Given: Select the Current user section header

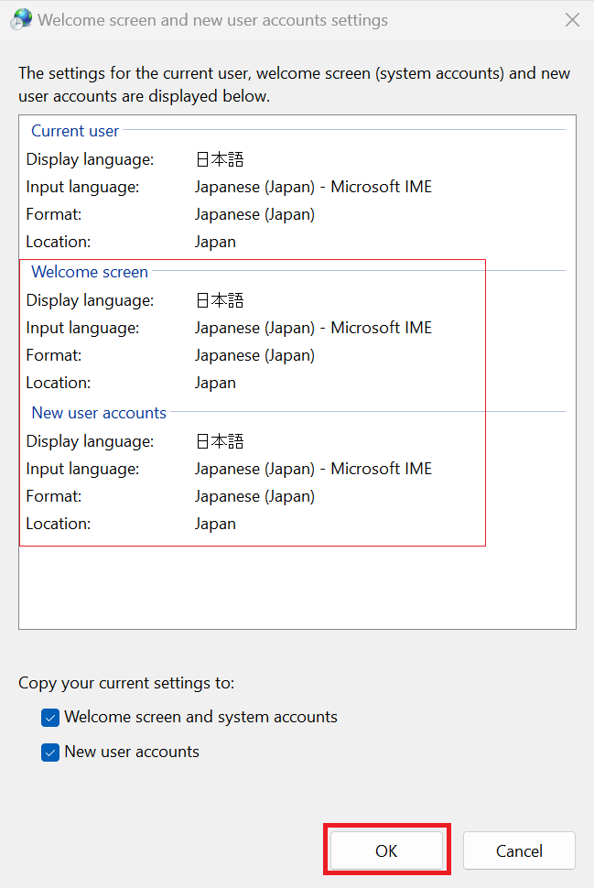Looking at the screenshot, I should (x=74, y=131).
